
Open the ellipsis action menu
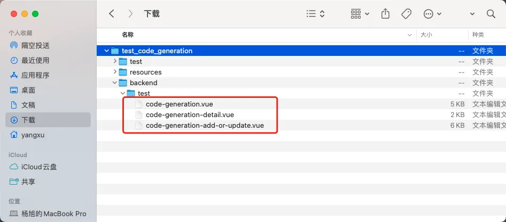point(432,14)
